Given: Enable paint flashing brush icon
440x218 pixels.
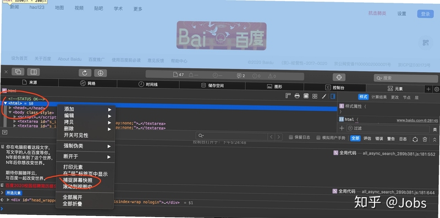Looking at the screenshot, I should pos(324,97).
